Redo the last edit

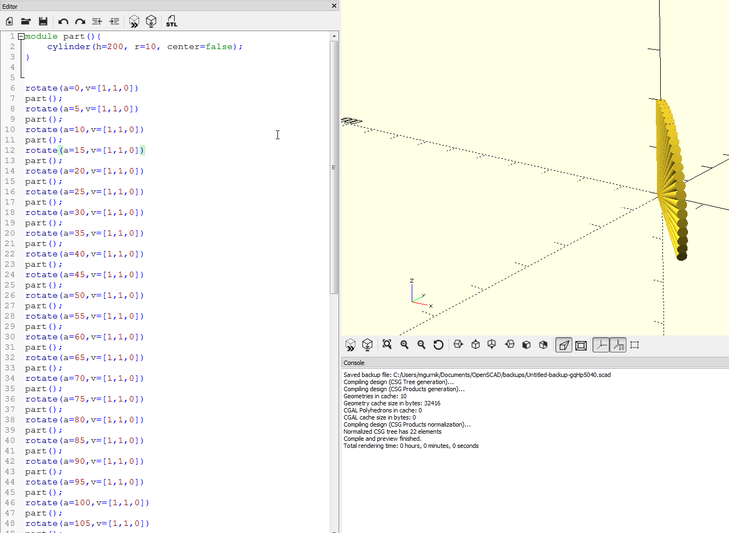(80, 21)
